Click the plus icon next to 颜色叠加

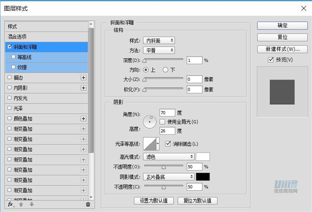[84, 119]
